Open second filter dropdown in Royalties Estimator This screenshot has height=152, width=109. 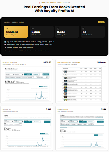click(13, 77)
